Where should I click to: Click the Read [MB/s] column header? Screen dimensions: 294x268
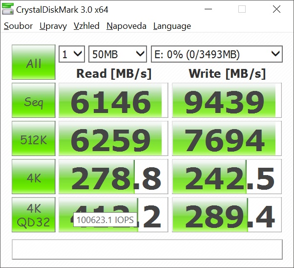click(114, 74)
